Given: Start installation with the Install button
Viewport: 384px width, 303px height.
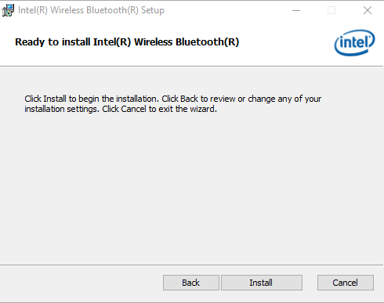Looking at the screenshot, I should (262, 283).
